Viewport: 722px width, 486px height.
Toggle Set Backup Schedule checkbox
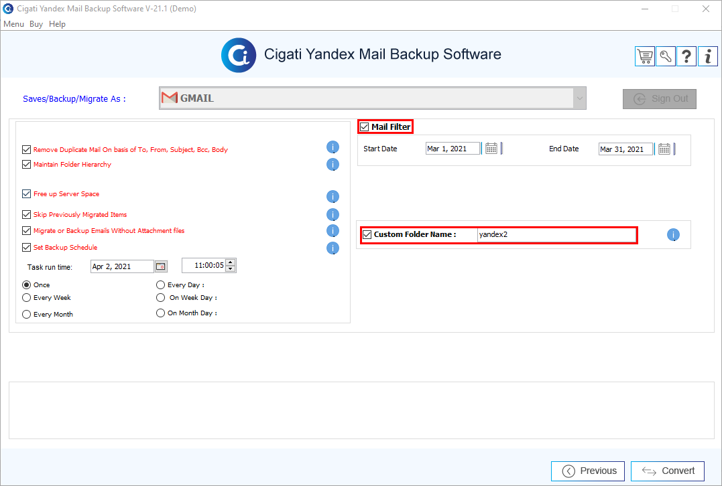pos(26,248)
